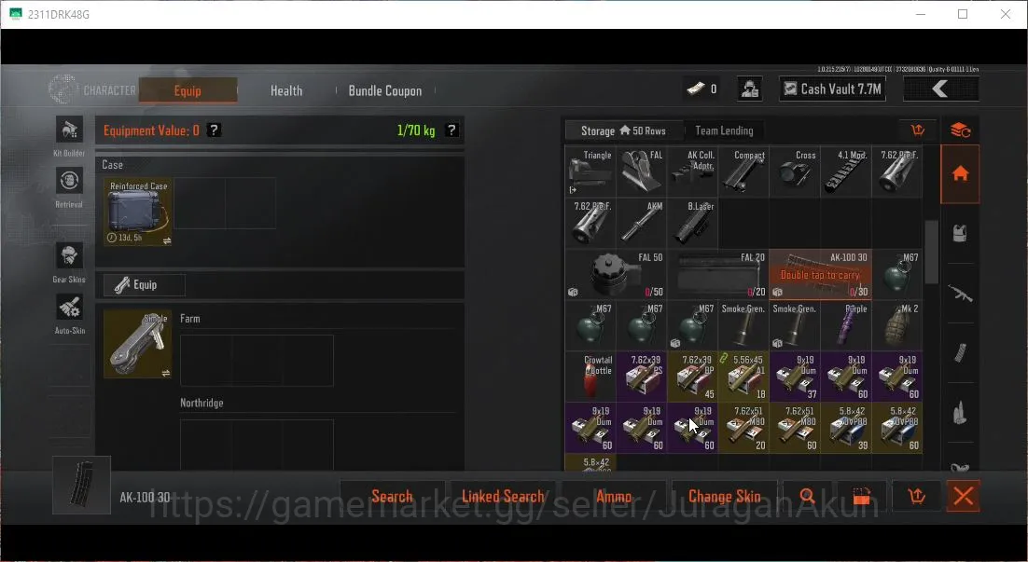Switch to the Equip tab
Image resolution: width=1028 pixels, height=562 pixels.
[x=188, y=90]
